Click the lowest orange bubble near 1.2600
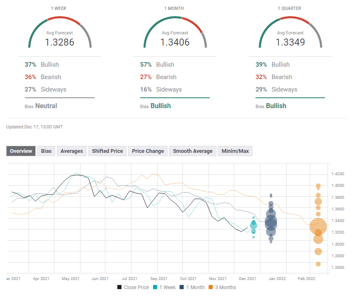This screenshot has width=362, height=297. [x=318, y=264]
